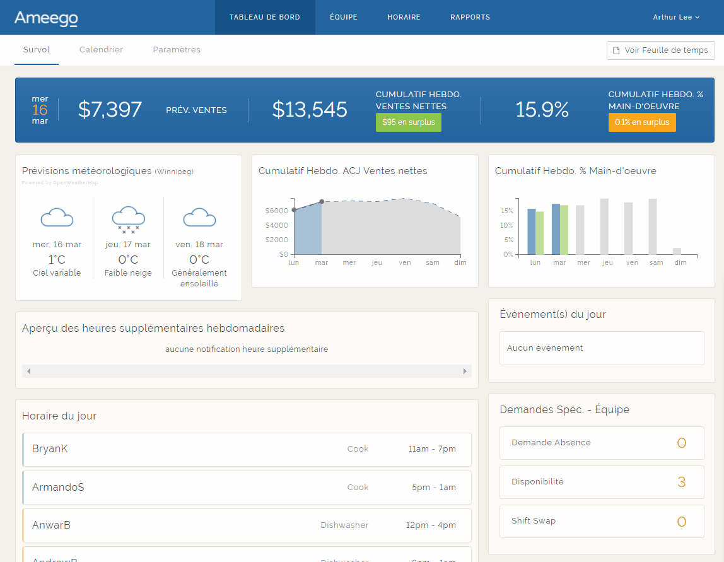Click the Ameego logo

pyautogui.click(x=46, y=18)
